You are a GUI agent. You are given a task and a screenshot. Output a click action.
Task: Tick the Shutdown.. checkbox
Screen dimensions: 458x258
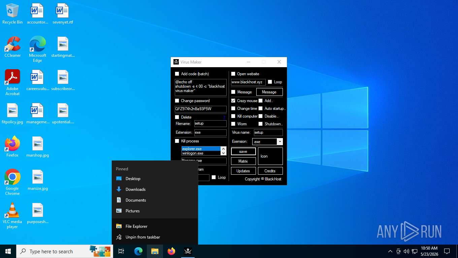point(260,124)
